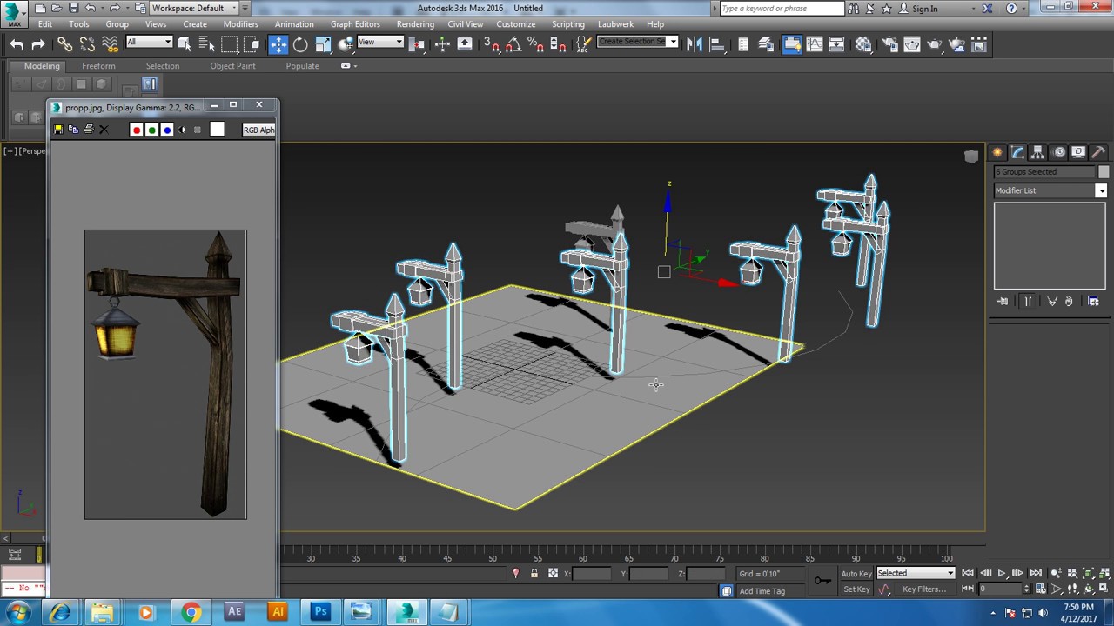Screen dimensions: 1114x626
Task: Open the RGB Alpha channel dropdown
Action: point(258,130)
